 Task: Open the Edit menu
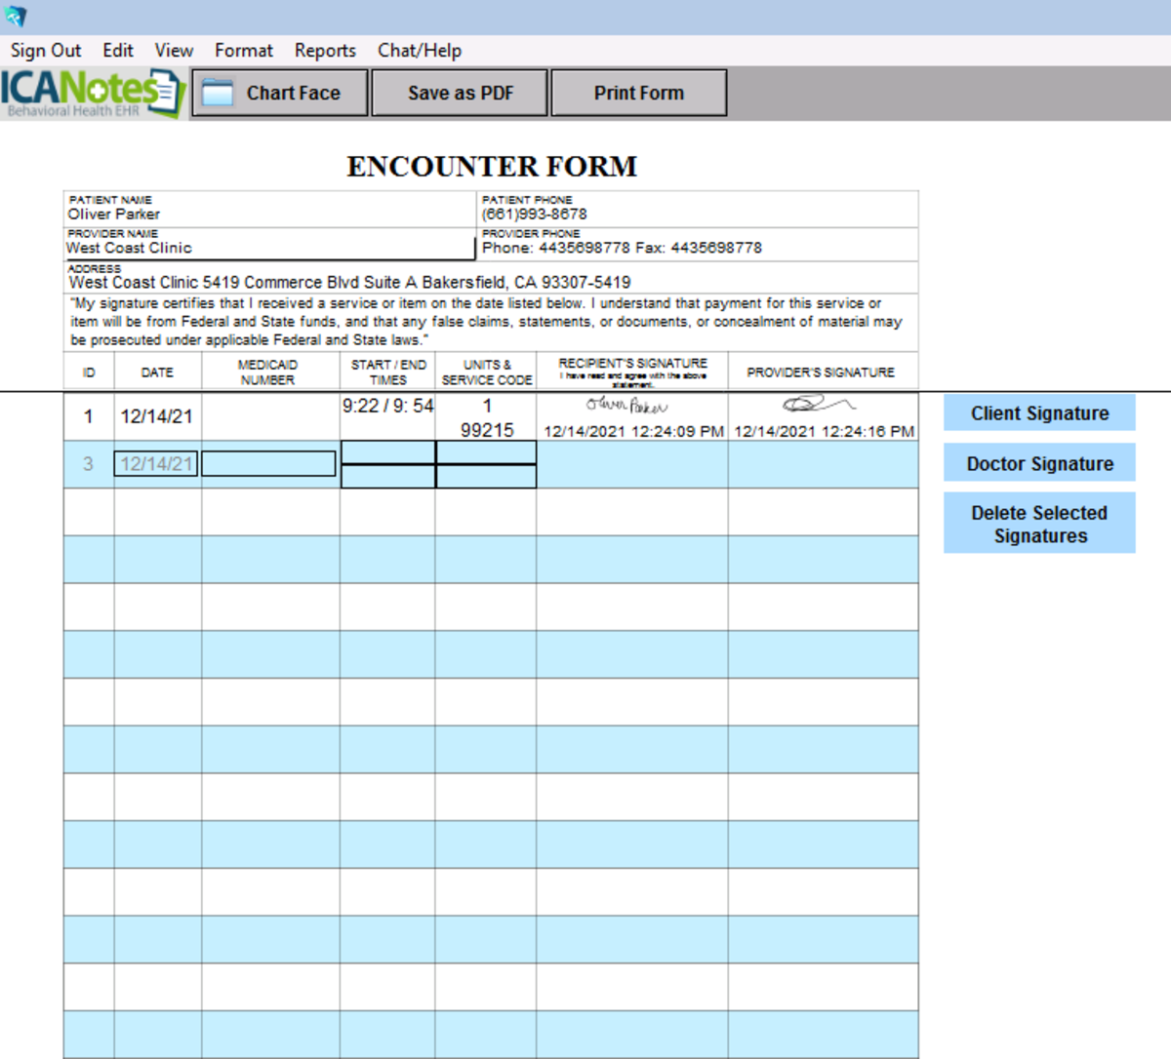click(x=118, y=51)
